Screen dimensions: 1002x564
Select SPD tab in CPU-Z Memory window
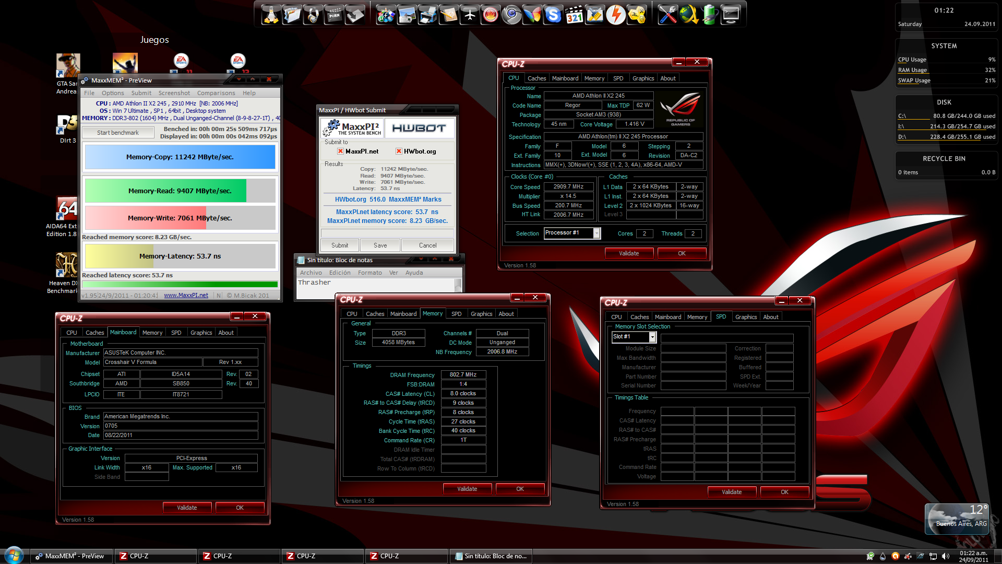point(456,314)
